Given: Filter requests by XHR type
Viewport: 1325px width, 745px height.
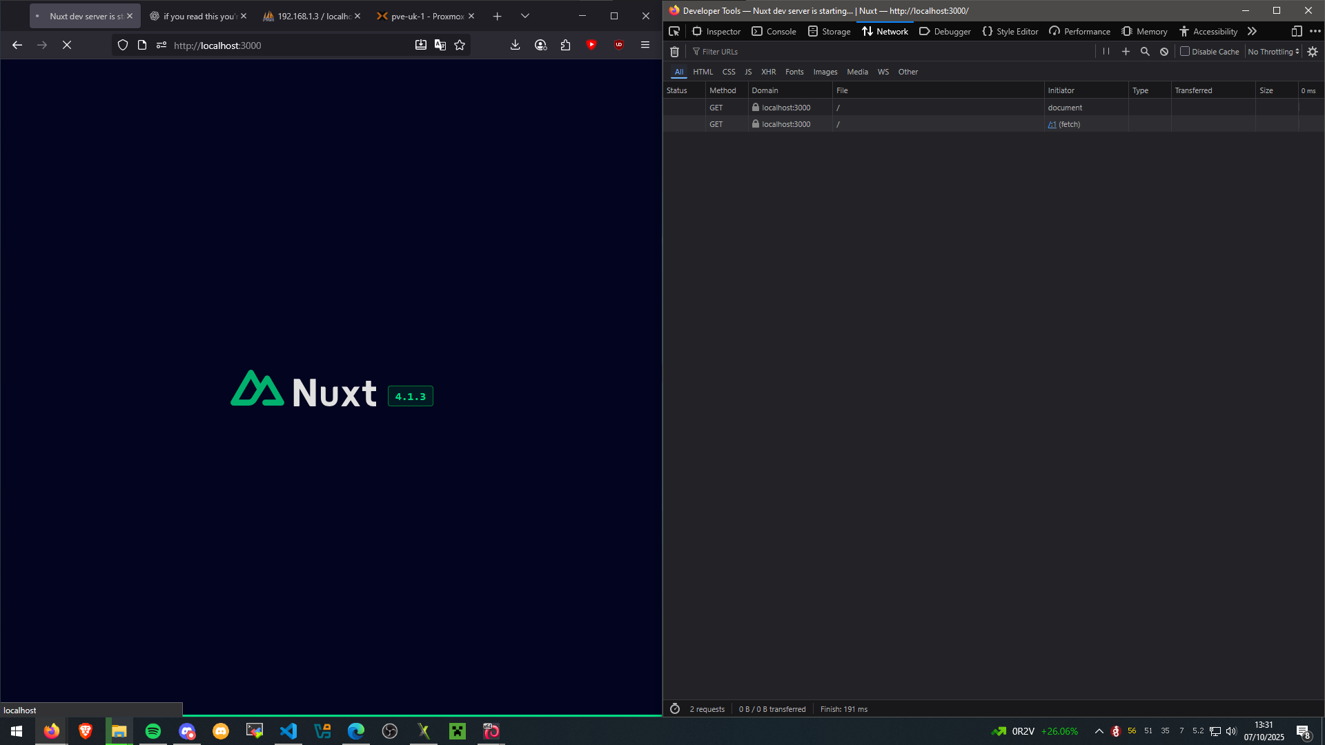Looking at the screenshot, I should 768,72.
